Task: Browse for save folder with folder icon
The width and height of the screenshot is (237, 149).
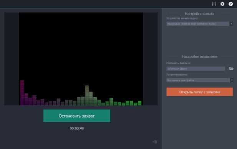Action: [x=231, y=69]
